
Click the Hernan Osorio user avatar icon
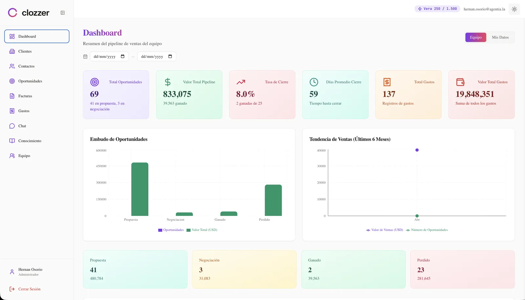point(12,272)
